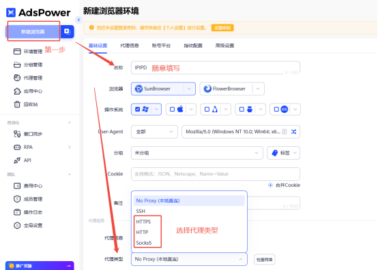The height and width of the screenshot is (270, 378).
Task: Check the macOS operating system checkbox
Action: [x=172, y=109]
